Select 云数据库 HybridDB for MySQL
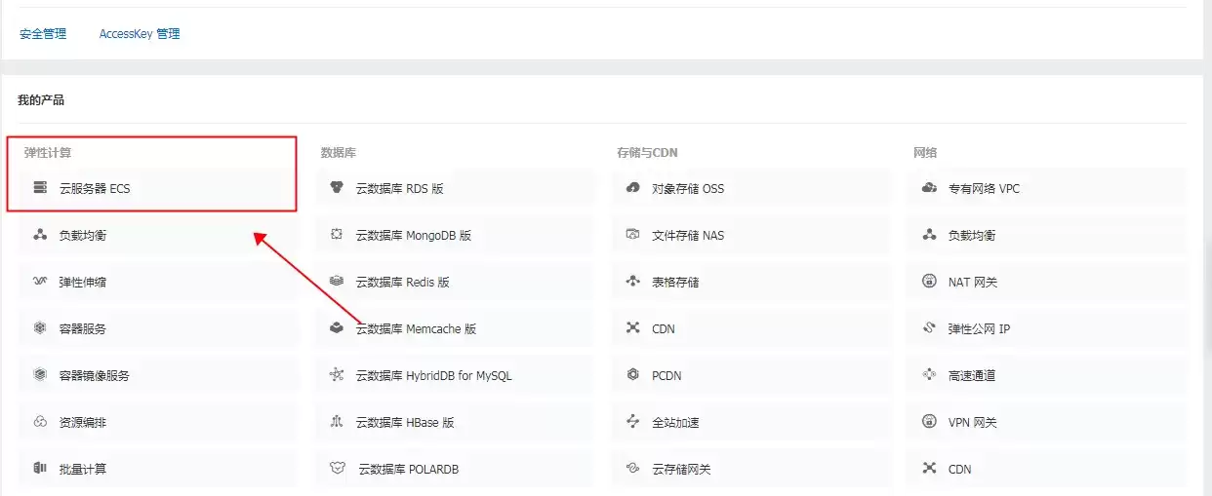The width and height of the screenshot is (1212, 496). 455,375
